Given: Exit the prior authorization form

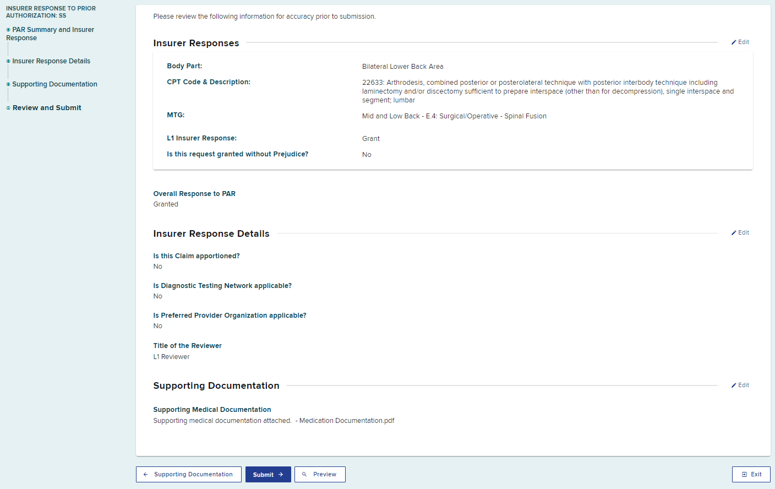Looking at the screenshot, I should (x=751, y=474).
